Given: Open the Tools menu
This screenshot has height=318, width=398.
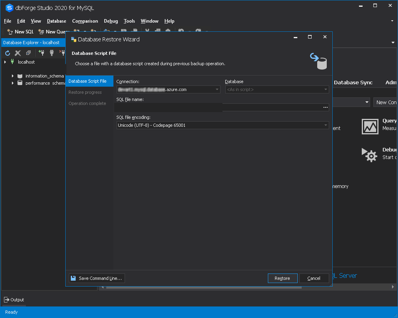Looking at the screenshot, I should [x=129, y=21].
